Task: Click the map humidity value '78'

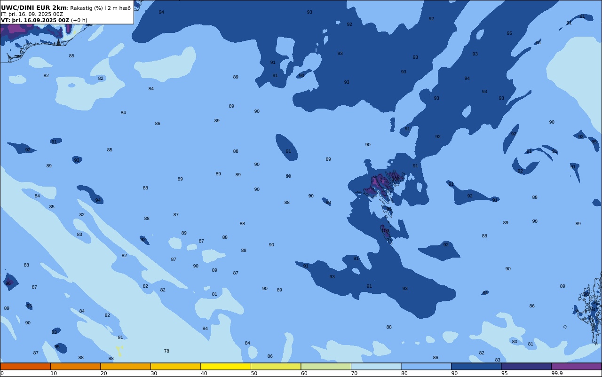Action: point(166,351)
